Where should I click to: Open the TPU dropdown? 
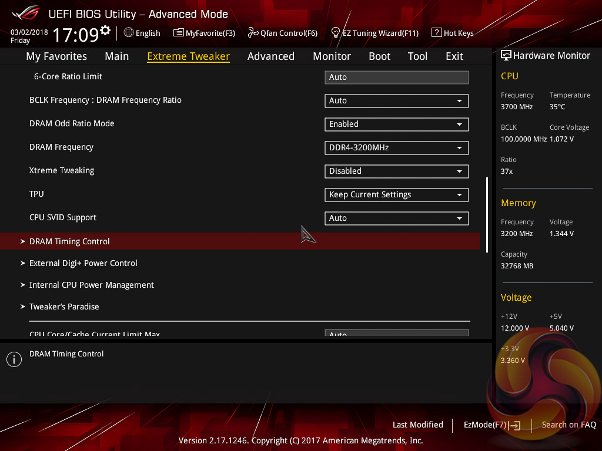click(x=397, y=195)
